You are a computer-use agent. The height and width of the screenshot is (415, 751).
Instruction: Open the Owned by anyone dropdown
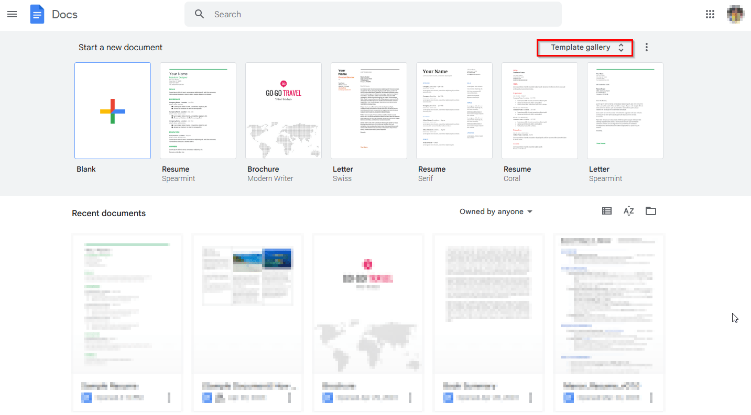point(496,211)
